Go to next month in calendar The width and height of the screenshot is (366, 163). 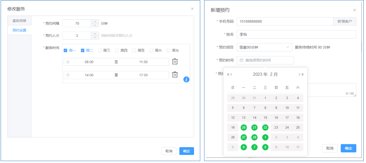coord(299,75)
